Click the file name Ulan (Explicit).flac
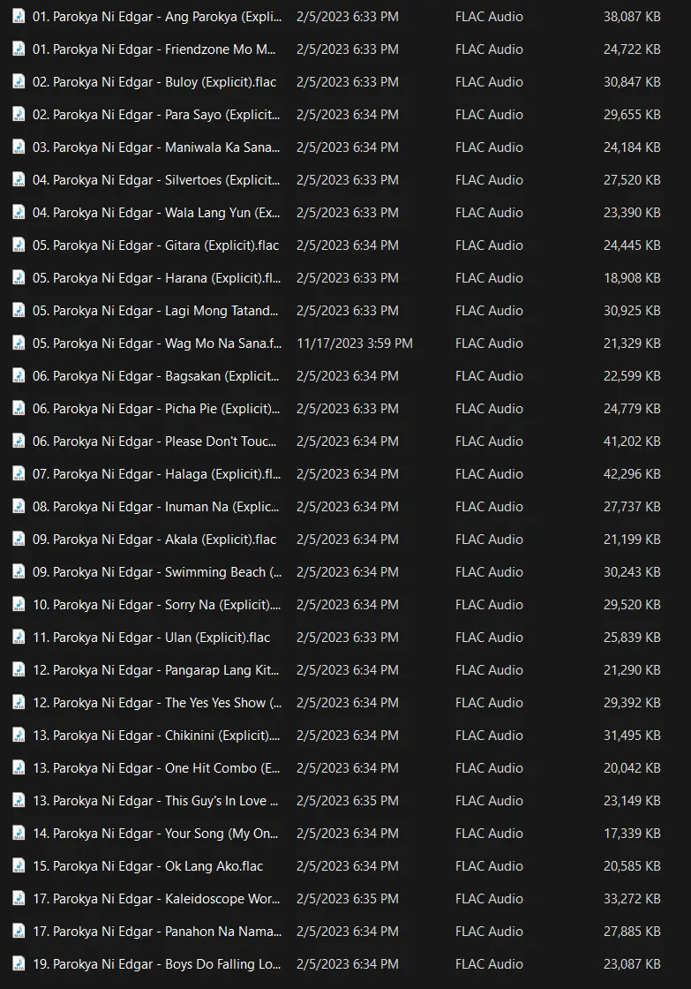Image resolution: width=691 pixels, height=989 pixels. [x=151, y=638]
